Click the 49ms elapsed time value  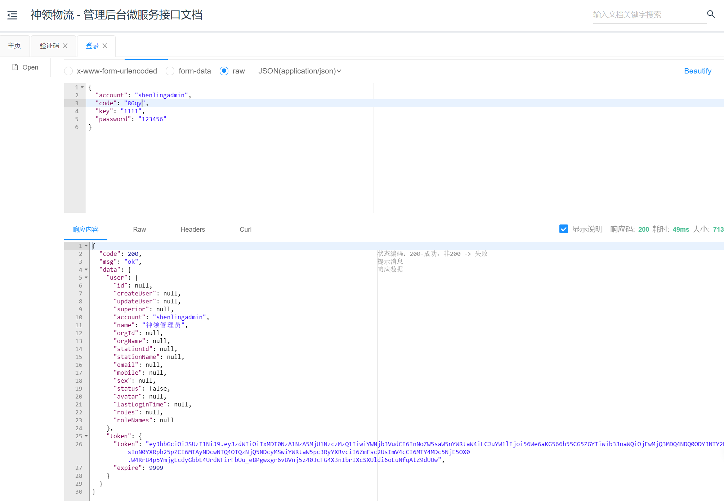click(x=681, y=229)
